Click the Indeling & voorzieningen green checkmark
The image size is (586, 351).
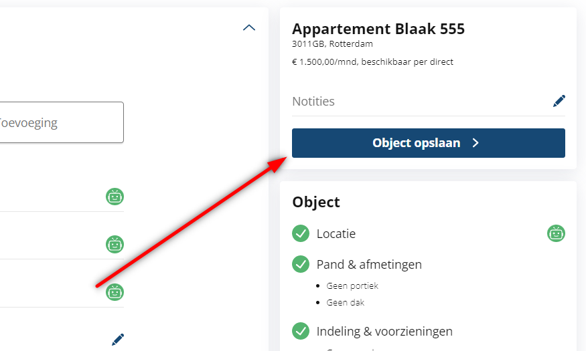tap(301, 331)
